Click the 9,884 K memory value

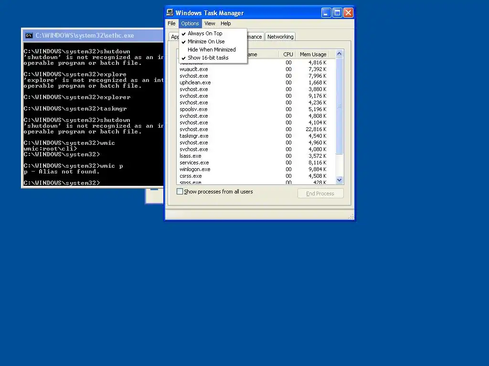tap(317, 169)
